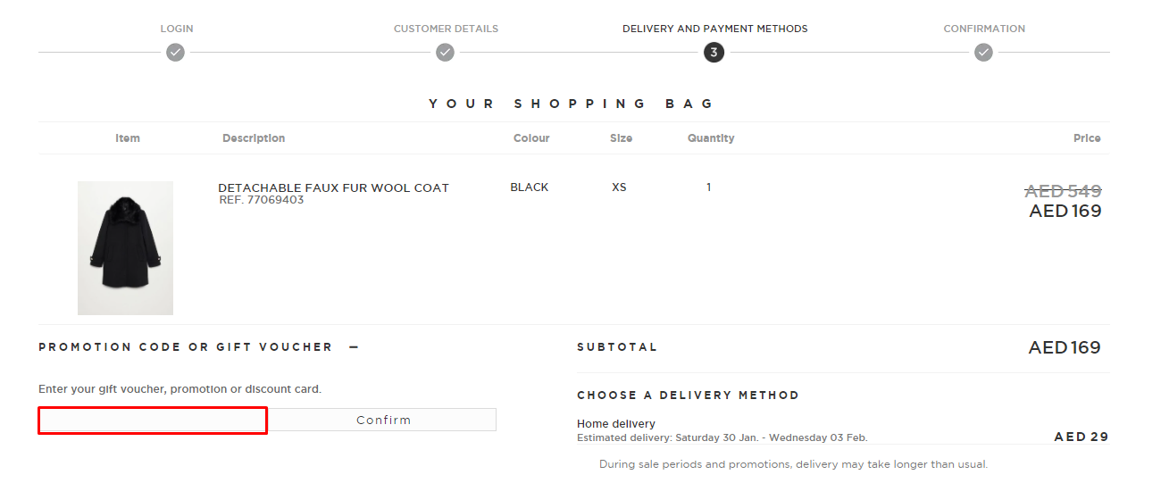Screen dimensions: 1169x483
Task: Open Detachable Faux Fur Wool Coat link
Action: [333, 187]
